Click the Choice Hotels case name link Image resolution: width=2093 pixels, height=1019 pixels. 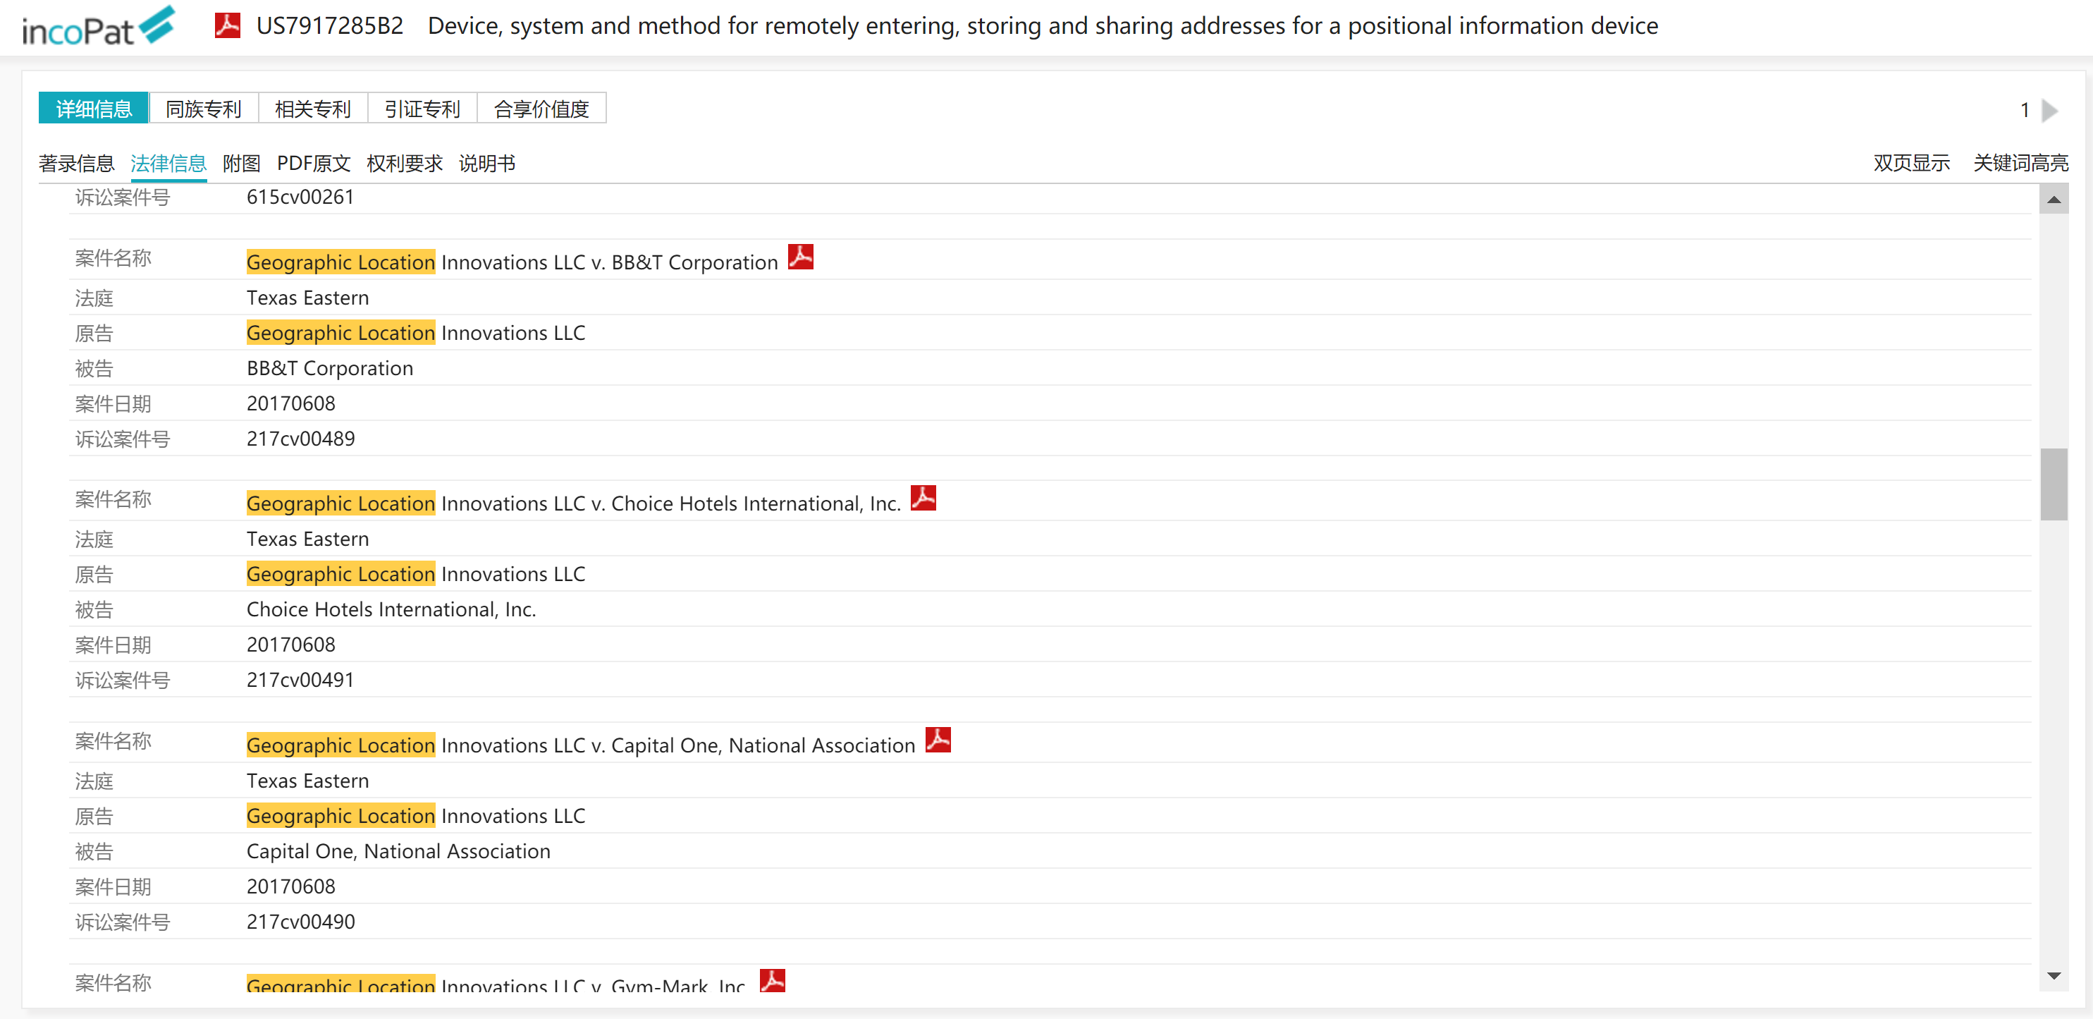(574, 504)
